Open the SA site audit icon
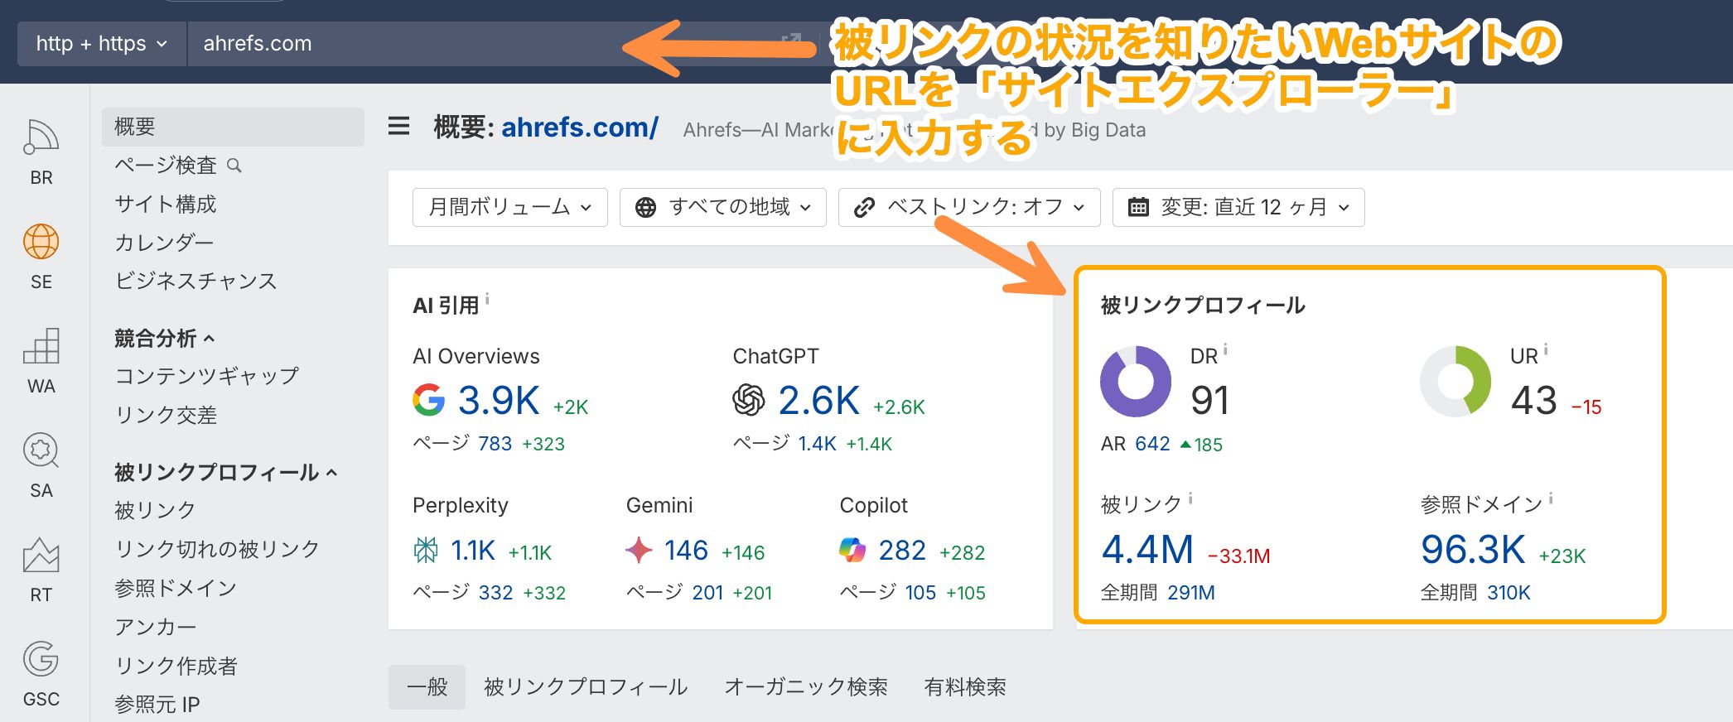 [x=41, y=451]
